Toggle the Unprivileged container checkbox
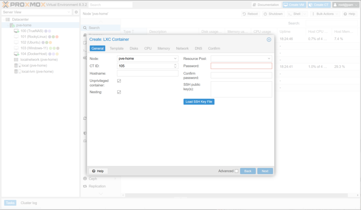 click(119, 81)
